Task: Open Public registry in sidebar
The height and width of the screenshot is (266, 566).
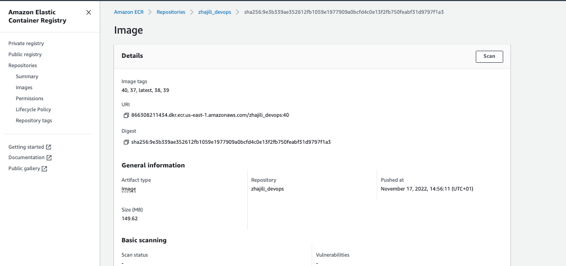Action: tap(25, 55)
